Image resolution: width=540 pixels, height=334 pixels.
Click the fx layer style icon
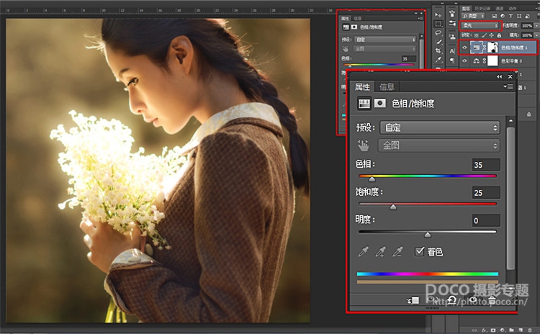485,330
